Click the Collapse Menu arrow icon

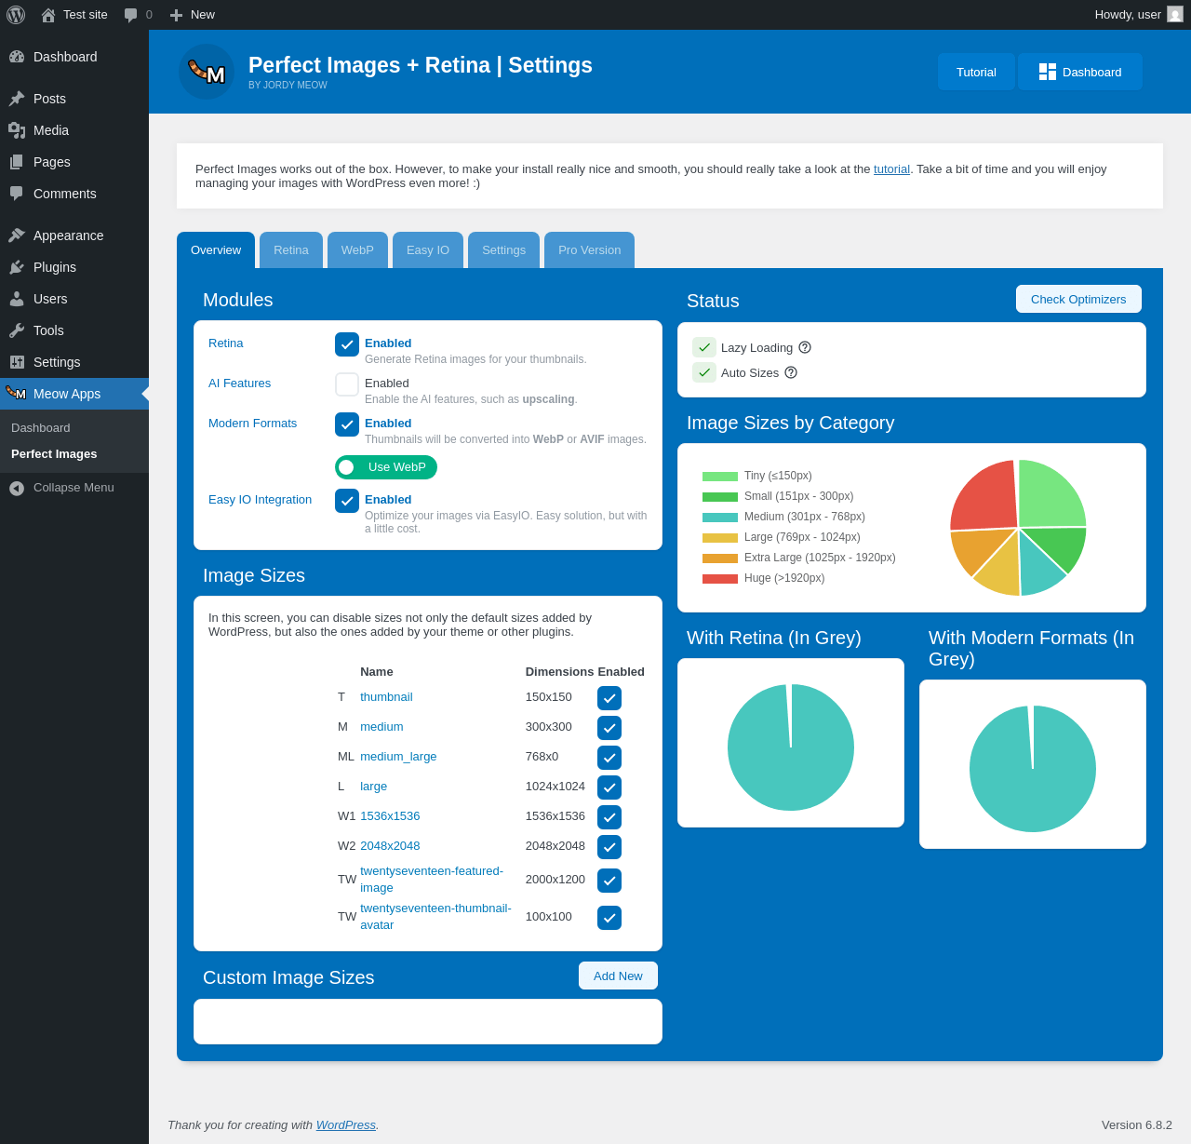click(17, 488)
